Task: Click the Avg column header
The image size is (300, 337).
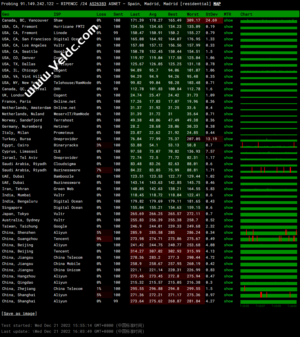Action: [153, 14]
